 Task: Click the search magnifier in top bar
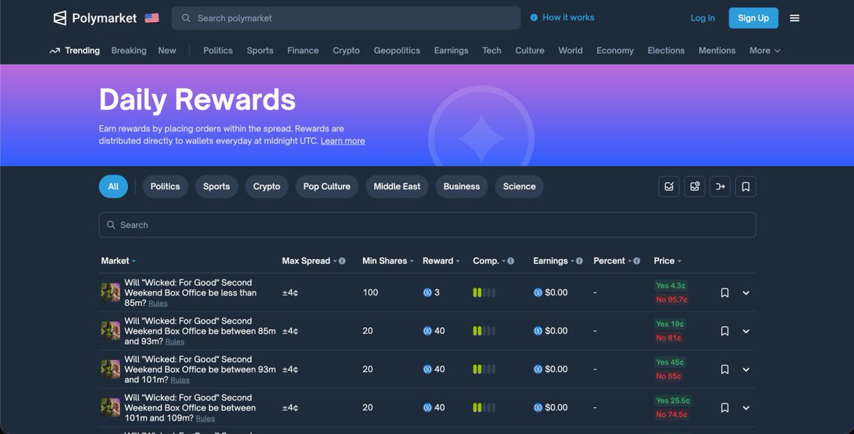pyautogui.click(x=186, y=18)
